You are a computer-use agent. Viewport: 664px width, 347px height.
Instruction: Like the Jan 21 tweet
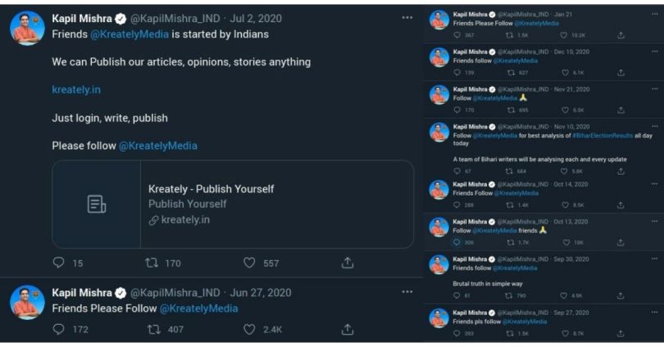[564, 35]
